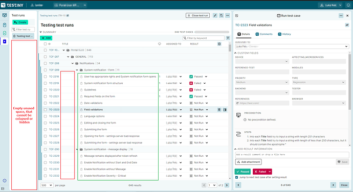Click the view eye icon next to TC-2323 title
The width and height of the screenshot is (353, 192).
[x=347, y=25]
